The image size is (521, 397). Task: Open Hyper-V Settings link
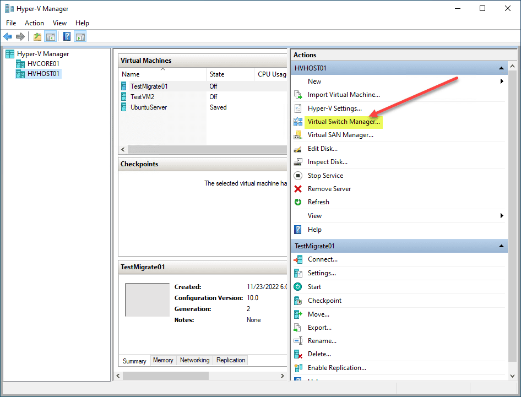point(335,108)
